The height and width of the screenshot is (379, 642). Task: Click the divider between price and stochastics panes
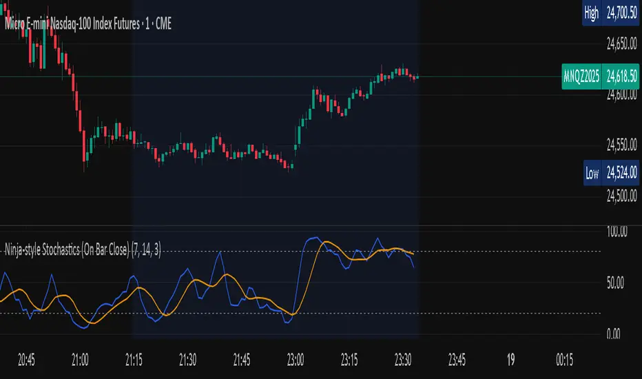[x=296, y=225]
